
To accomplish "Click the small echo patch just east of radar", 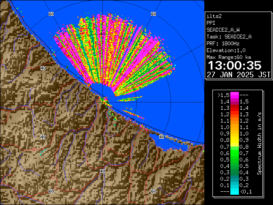I will (130, 99).
